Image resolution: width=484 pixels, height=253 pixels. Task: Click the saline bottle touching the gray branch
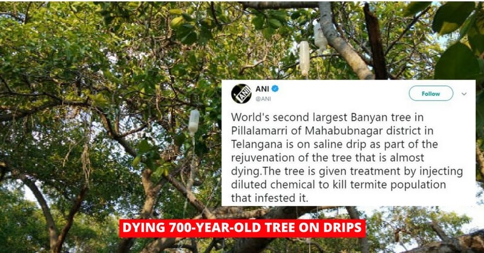point(320,36)
